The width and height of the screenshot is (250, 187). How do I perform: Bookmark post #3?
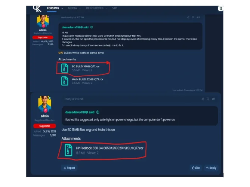[193, 17]
